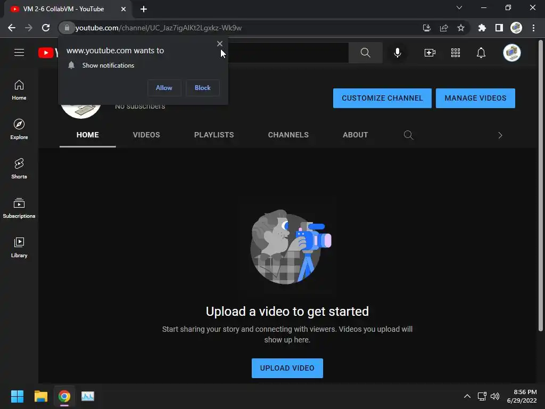Switch to the Videos tab
The width and height of the screenshot is (545, 409).
146,135
